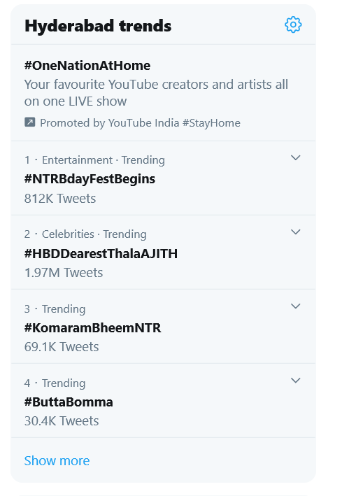Open the #OneNationAtHome promoted hashtag
The width and height of the screenshot is (342, 496).
87,66
